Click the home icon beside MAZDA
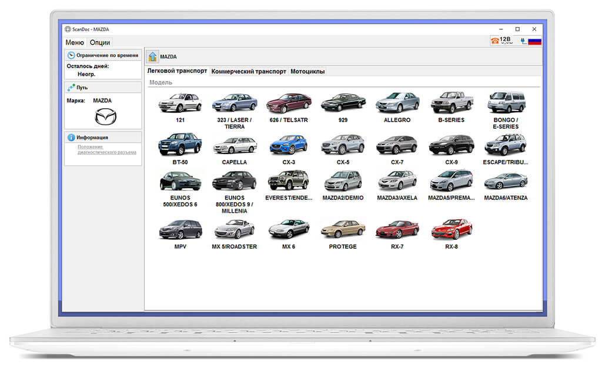Viewport: 602px width, 368px height. coord(152,56)
